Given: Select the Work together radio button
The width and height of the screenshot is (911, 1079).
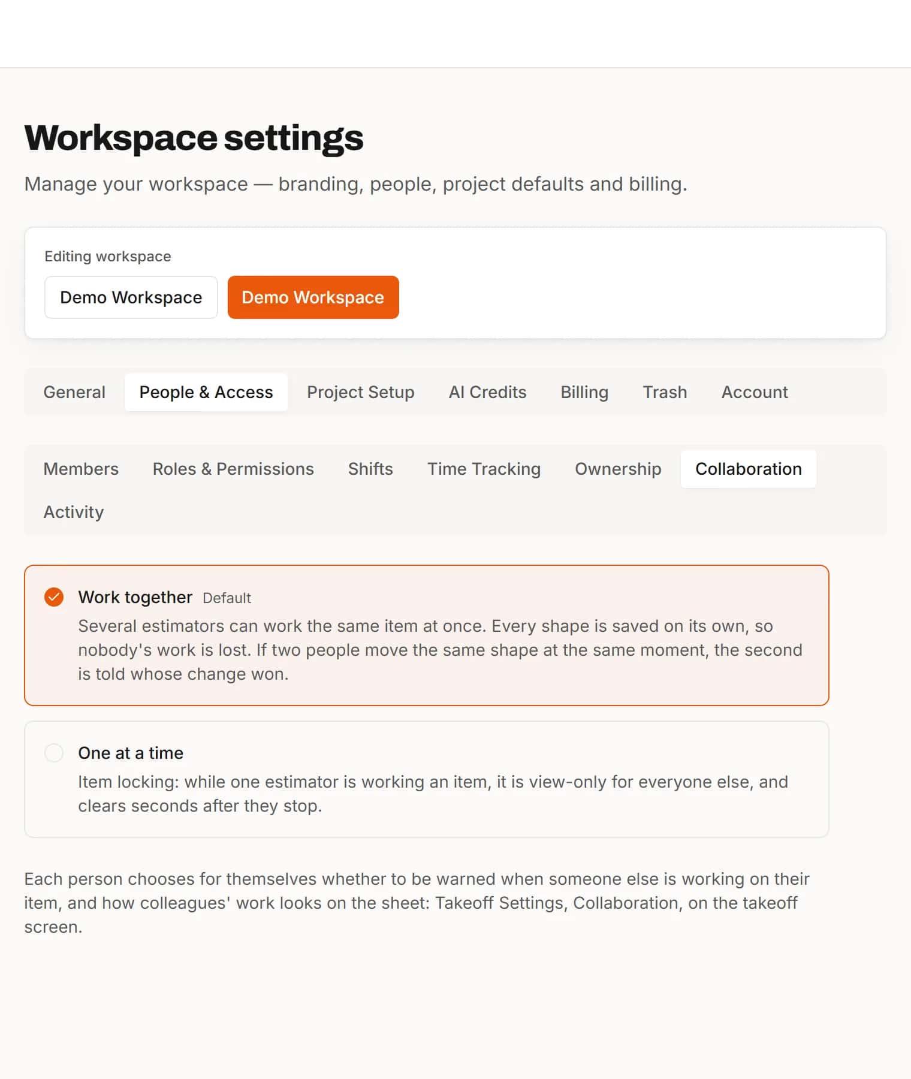Looking at the screenshot, I should (x=54, y=597).
